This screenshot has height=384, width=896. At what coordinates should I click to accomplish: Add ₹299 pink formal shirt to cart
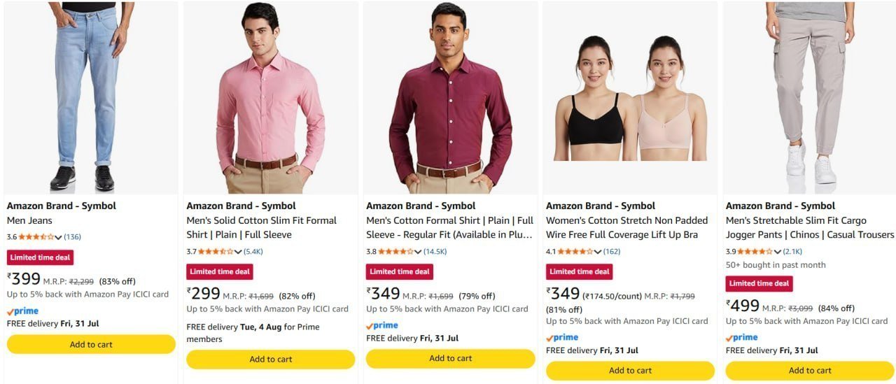[x=271, y=360]
